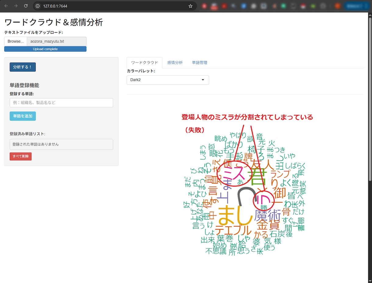The height and width of the screenshot is (283, 372).
Task: Click the word 石炭 in the cloud
Action: (x=277, y=234)
